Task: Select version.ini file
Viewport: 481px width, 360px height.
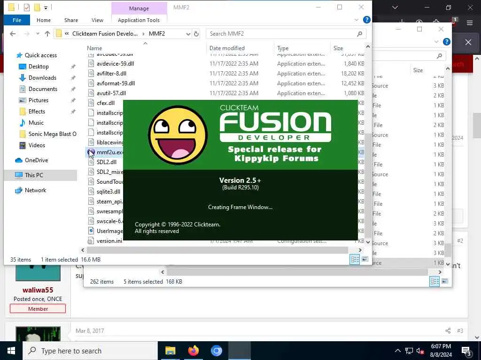Action: point(109,241)
